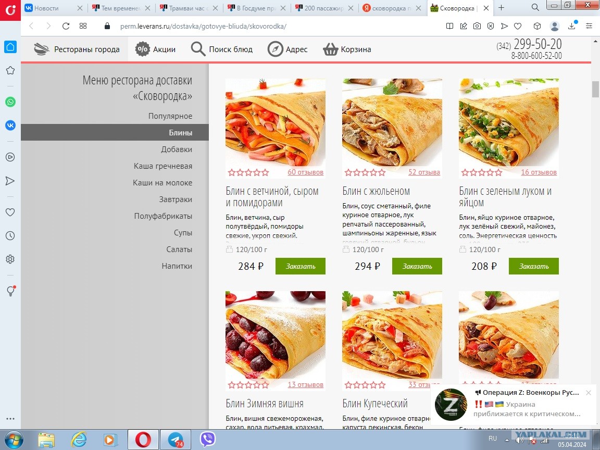Select Полуфабрикаты category
This screenshot has width=600, height=450.
point(163,216)
